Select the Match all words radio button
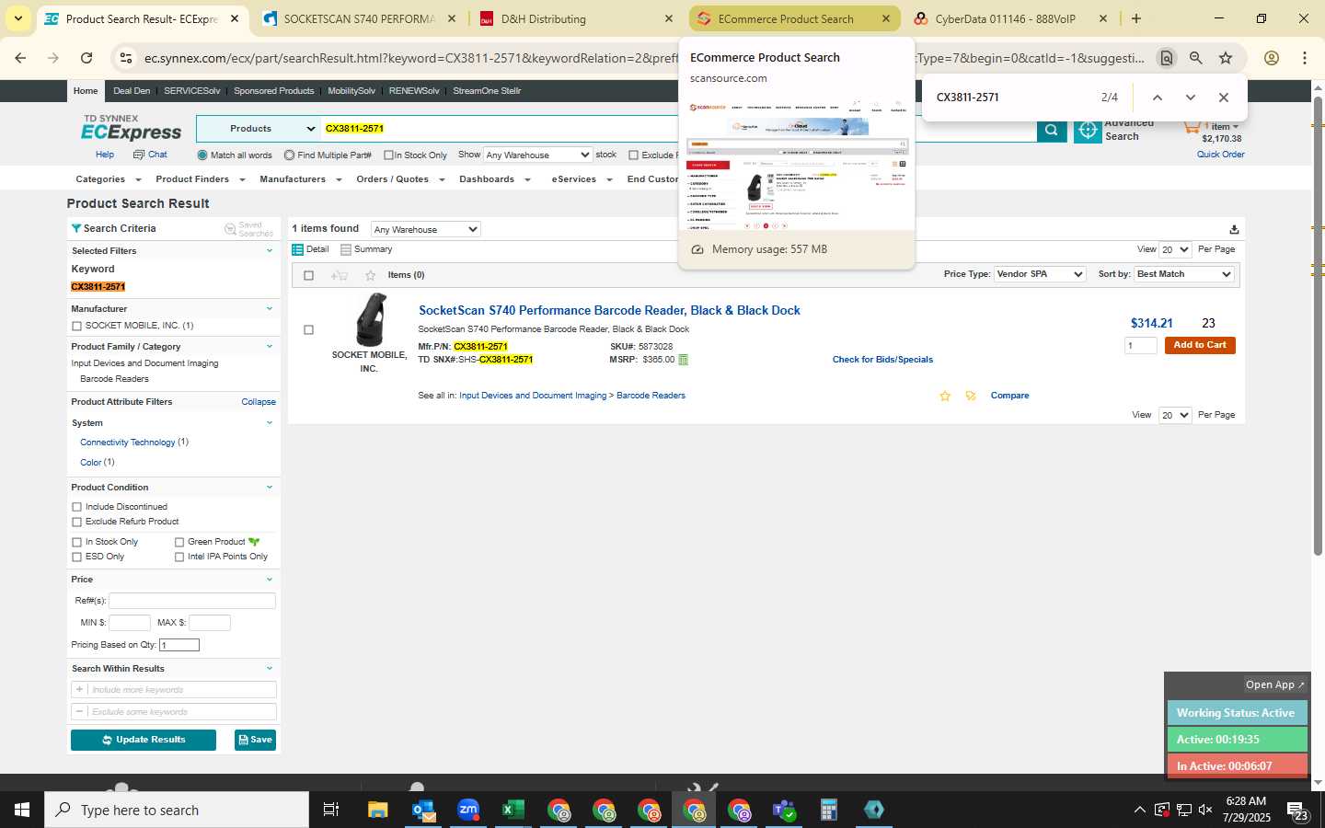The width and height of the screenshot is (1325, 828). [202, 155]
